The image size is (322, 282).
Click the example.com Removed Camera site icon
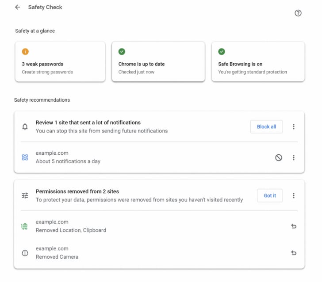pyautogui.click(x=25, y=253)
